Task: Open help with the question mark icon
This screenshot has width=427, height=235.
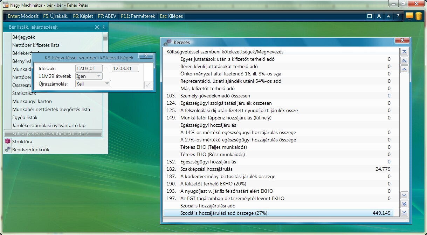Action: coord(398,16)
